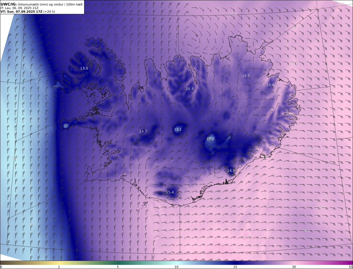Click the valid time line 'VT: Sun. 07.09.2025 17Z'
The width and height of the screenshot is (353, 269).
[22, 12]
